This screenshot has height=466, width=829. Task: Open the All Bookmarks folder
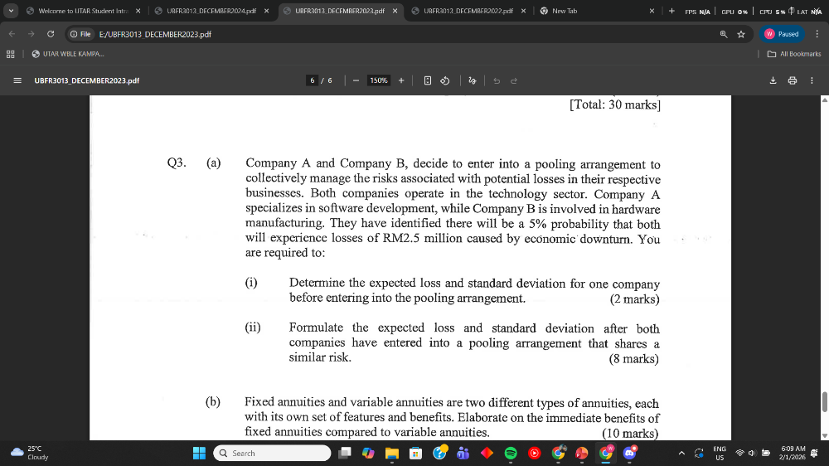[794, 54]
